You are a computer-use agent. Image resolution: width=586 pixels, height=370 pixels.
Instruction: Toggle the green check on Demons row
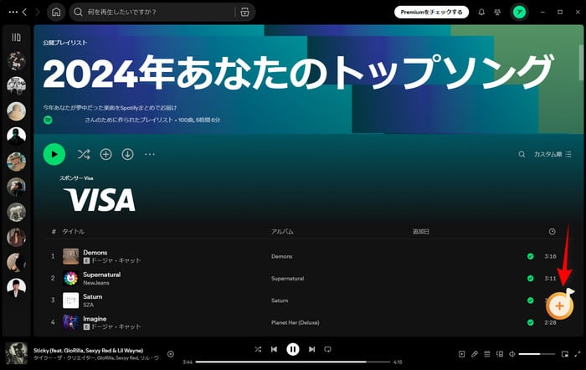pyautogui.click(x=530, y=256)
